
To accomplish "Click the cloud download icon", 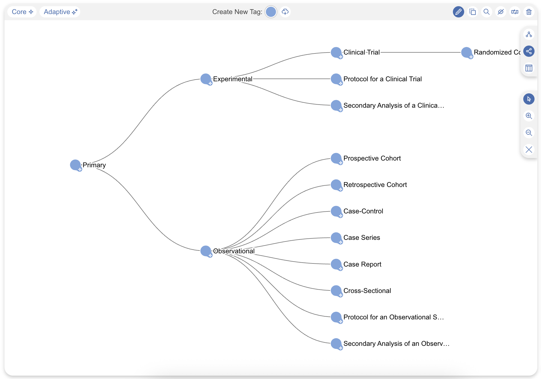I will pos(285,12).
